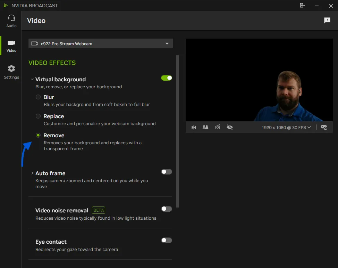Click the NVIDIA logo in title bar
This screenshot has height=268, width=338.
coord(6,6)
